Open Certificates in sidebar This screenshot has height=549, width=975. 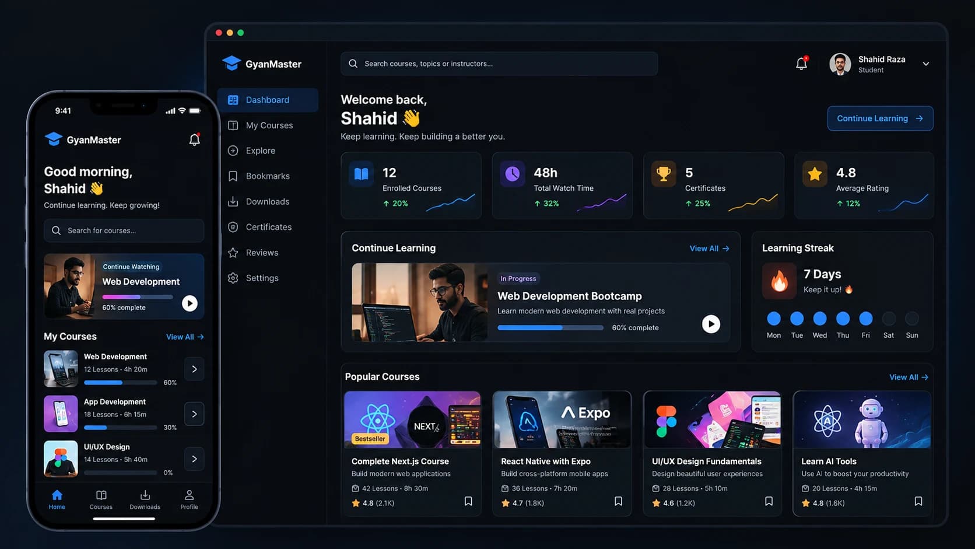268,227
